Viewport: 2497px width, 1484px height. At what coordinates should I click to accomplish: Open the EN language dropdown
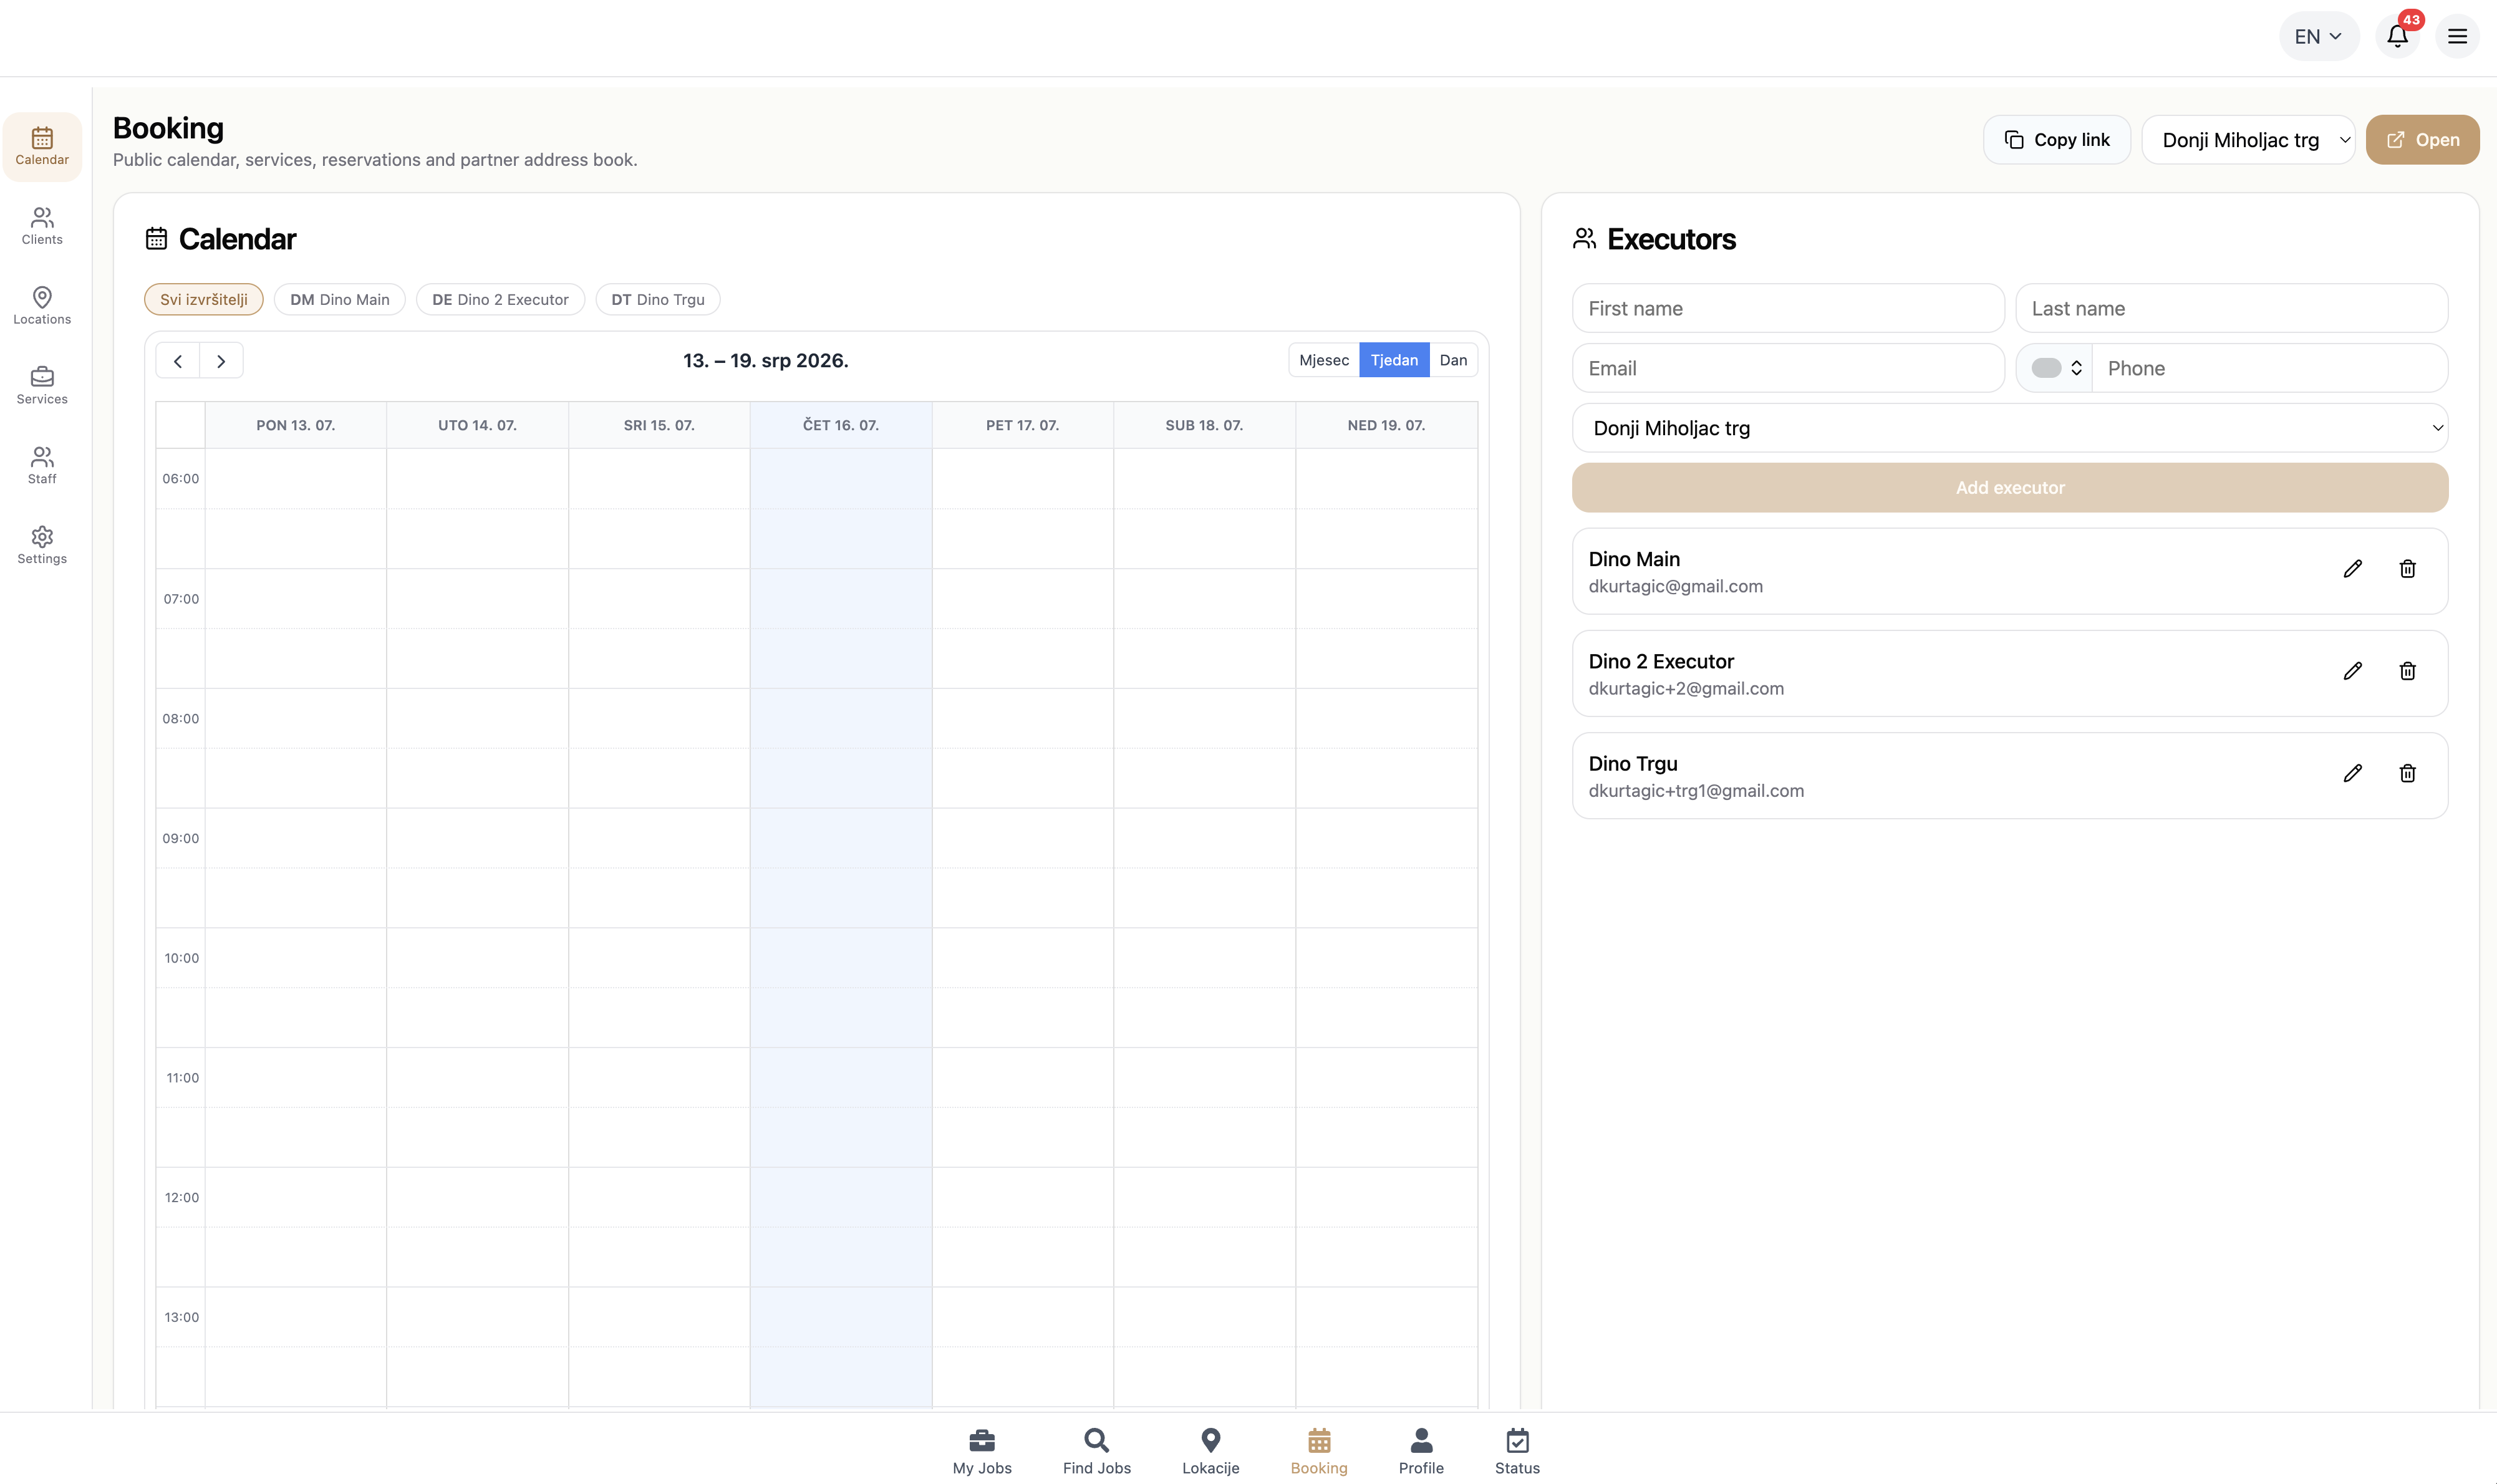click(2318, 37)
